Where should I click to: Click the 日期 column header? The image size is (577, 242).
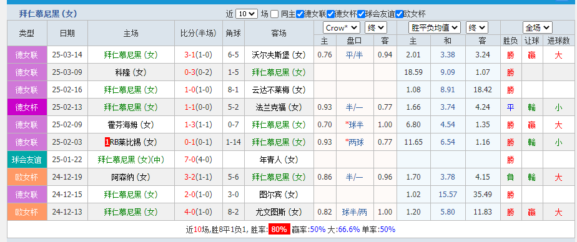67,33
